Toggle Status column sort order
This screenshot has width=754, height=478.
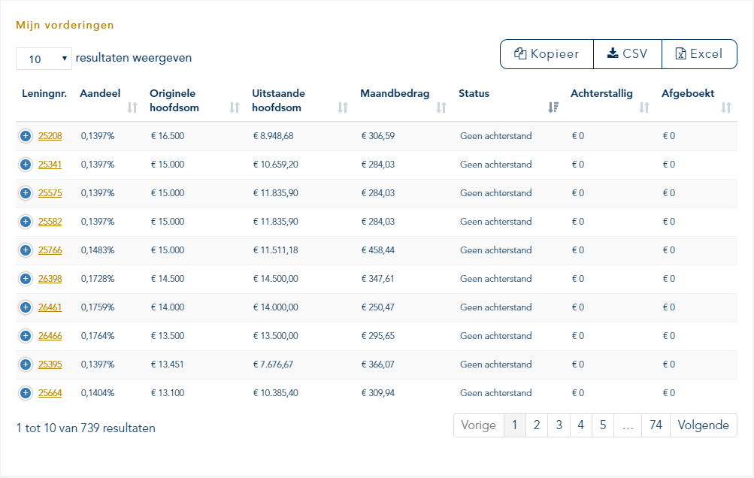pos(553,107)
